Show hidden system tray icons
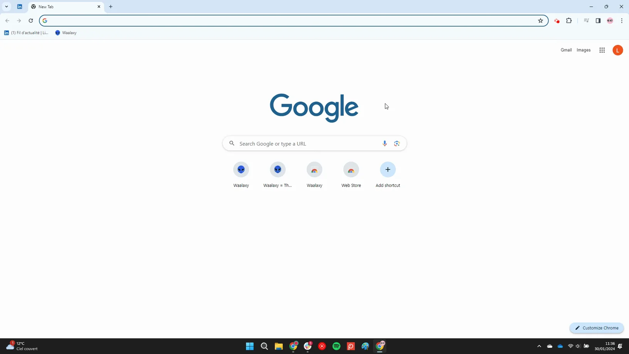Screen dimensions: 629x354 click(539, 346)
